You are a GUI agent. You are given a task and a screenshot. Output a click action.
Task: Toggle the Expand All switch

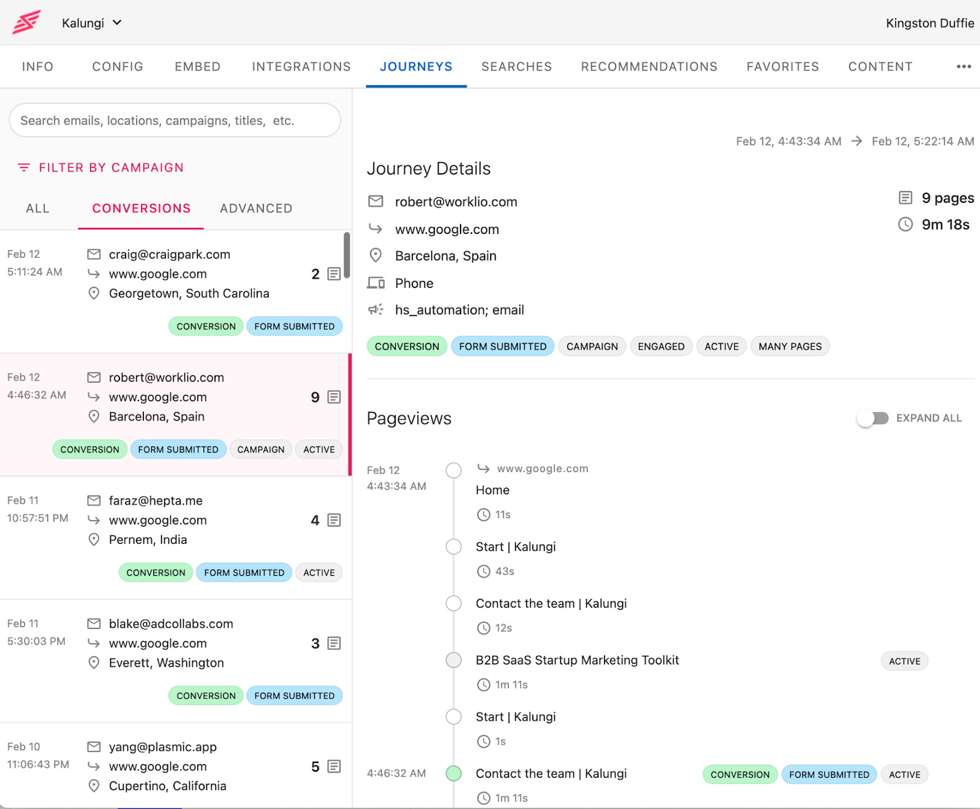click(x=872, y=418)
